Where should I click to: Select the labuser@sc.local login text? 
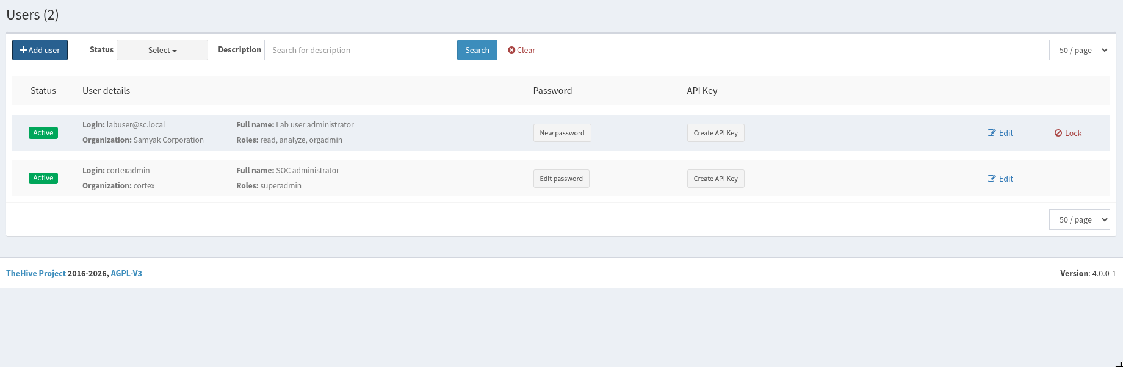point(135,124)
